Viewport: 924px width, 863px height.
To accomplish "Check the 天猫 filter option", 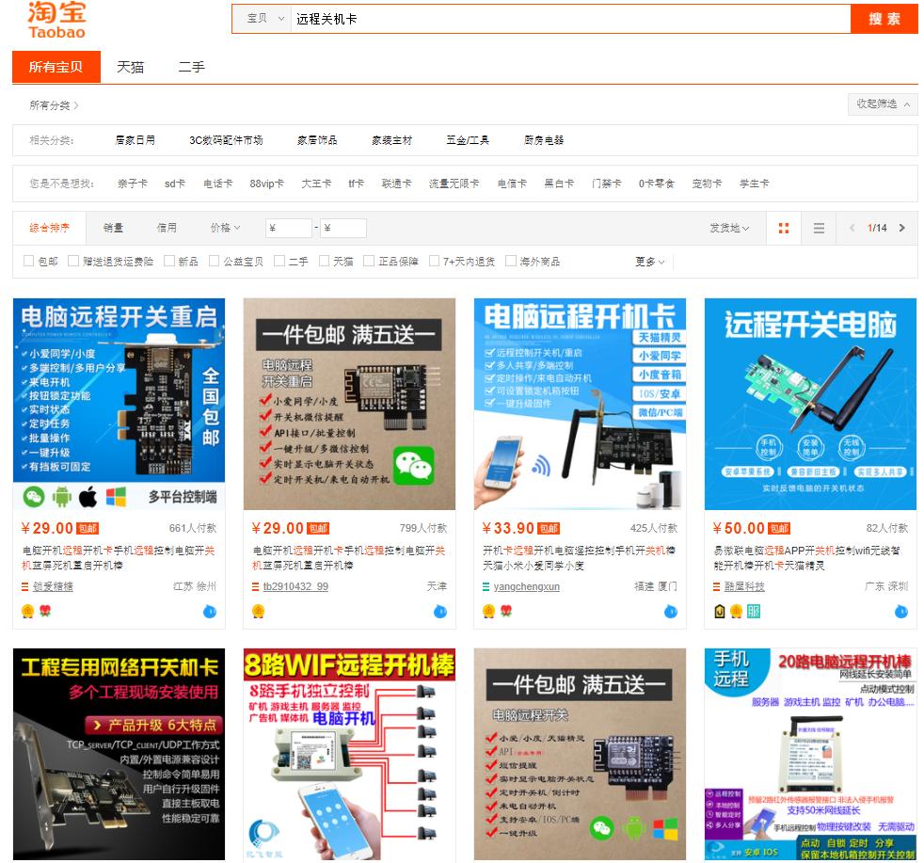I will coord(325,260).
